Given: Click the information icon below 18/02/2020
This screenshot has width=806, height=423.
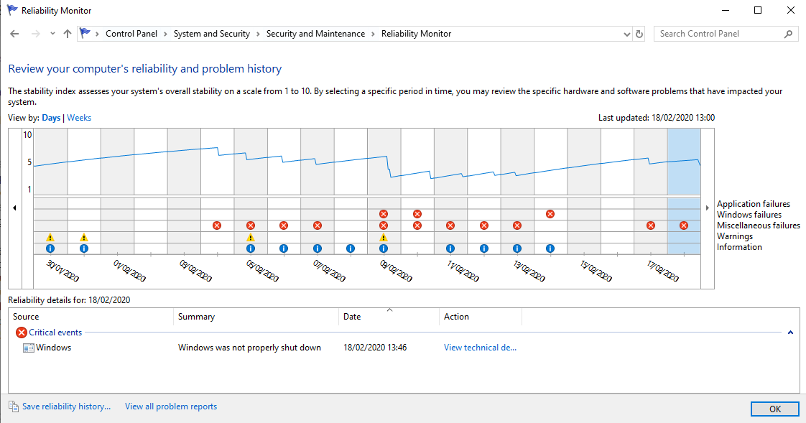Looking at the screenshot, I should 682,248.
